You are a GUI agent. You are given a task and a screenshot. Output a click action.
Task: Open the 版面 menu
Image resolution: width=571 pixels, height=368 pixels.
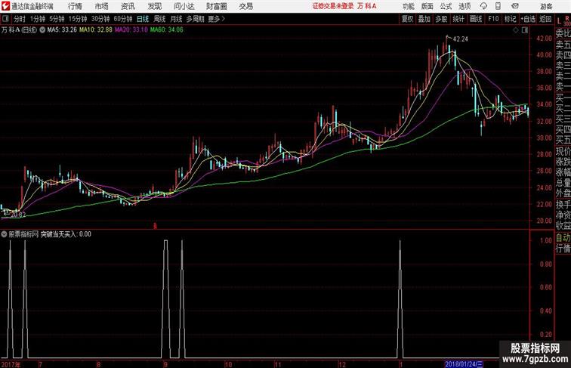pyautogui.click(x=427, y=6)
